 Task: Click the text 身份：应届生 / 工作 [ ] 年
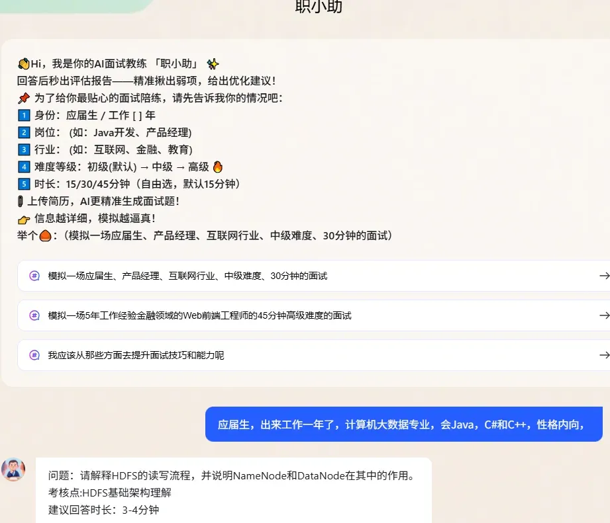click(95, 115)
